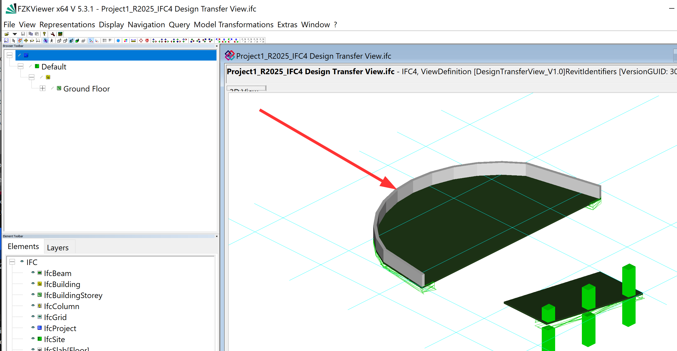Activate the walk mode person icon

52,40
